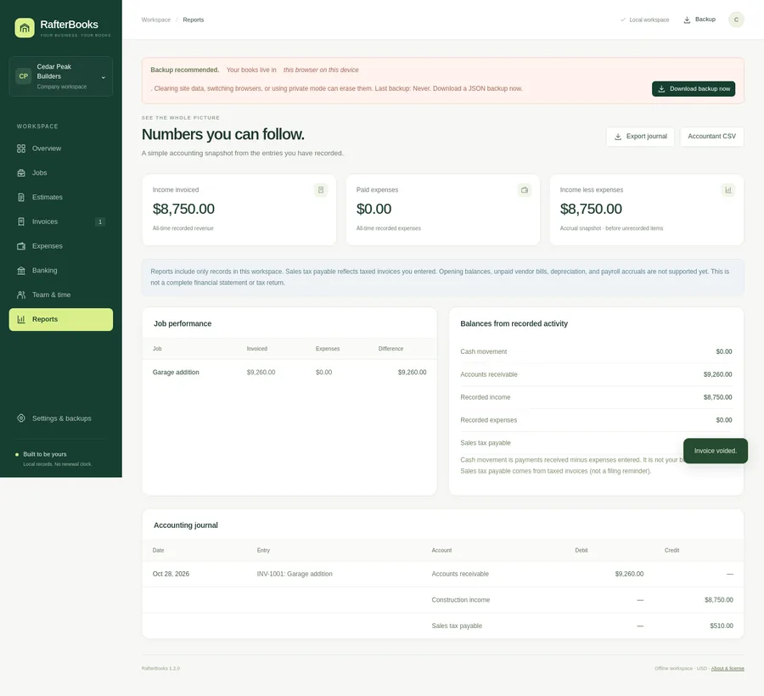Click the Invoiced column header in Job performance
This screenshot has height=696, width=764.
256,349
